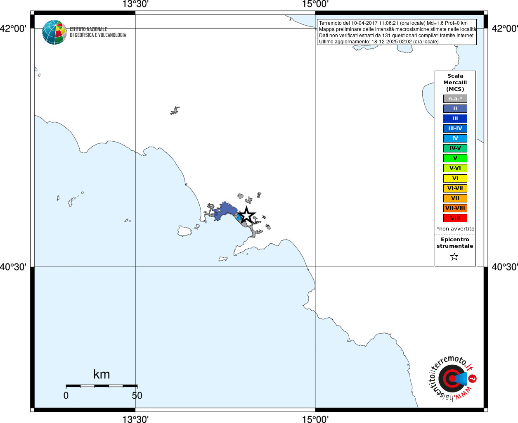The width and height of the screenshot is (518, 423).
Task: Select the VII intensity legend swatch
Action: pos(455,198)
